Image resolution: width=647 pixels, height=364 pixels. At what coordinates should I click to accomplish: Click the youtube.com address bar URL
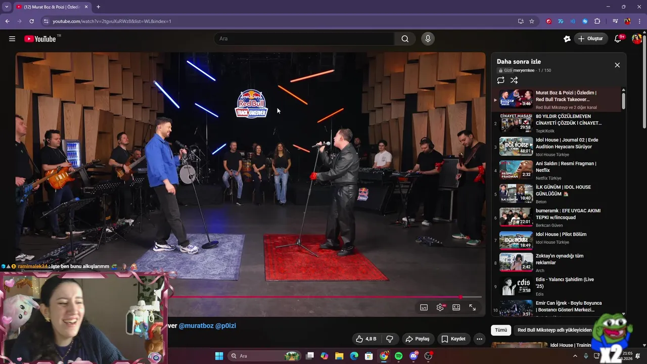pyautogui.click(x=112, y=21)
